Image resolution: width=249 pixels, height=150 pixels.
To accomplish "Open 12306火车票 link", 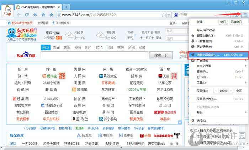I will (x=137, y=90).
